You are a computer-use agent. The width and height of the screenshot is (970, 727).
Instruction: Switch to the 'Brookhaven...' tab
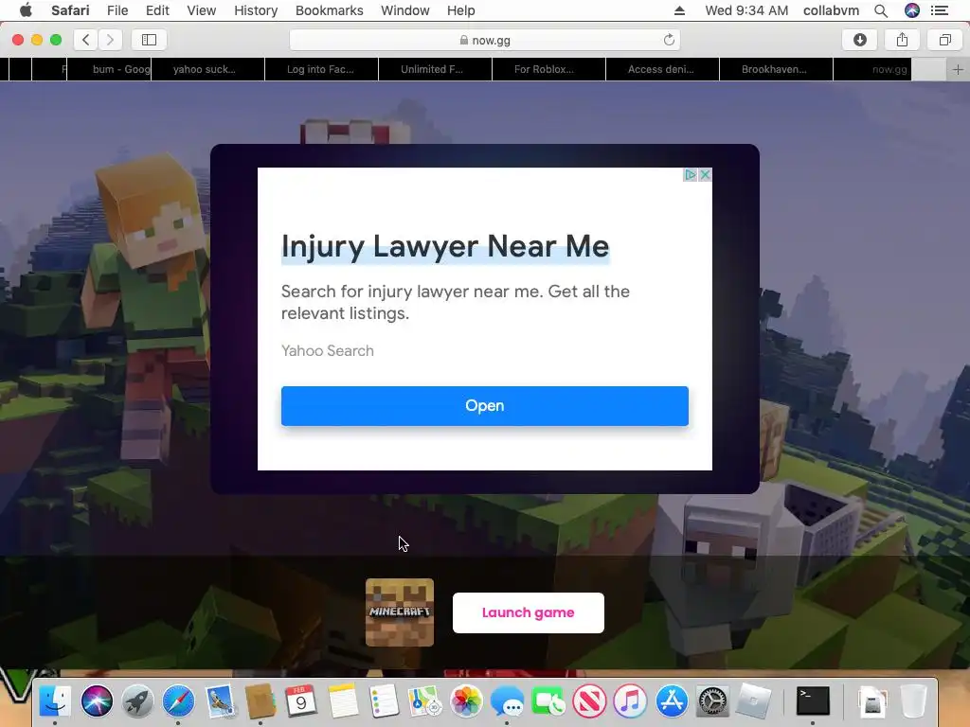click(x=776, y=69)
